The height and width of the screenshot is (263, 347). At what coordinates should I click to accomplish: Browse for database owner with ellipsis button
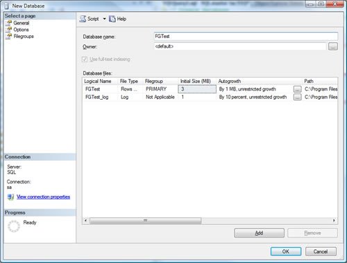tap(333, 46)
